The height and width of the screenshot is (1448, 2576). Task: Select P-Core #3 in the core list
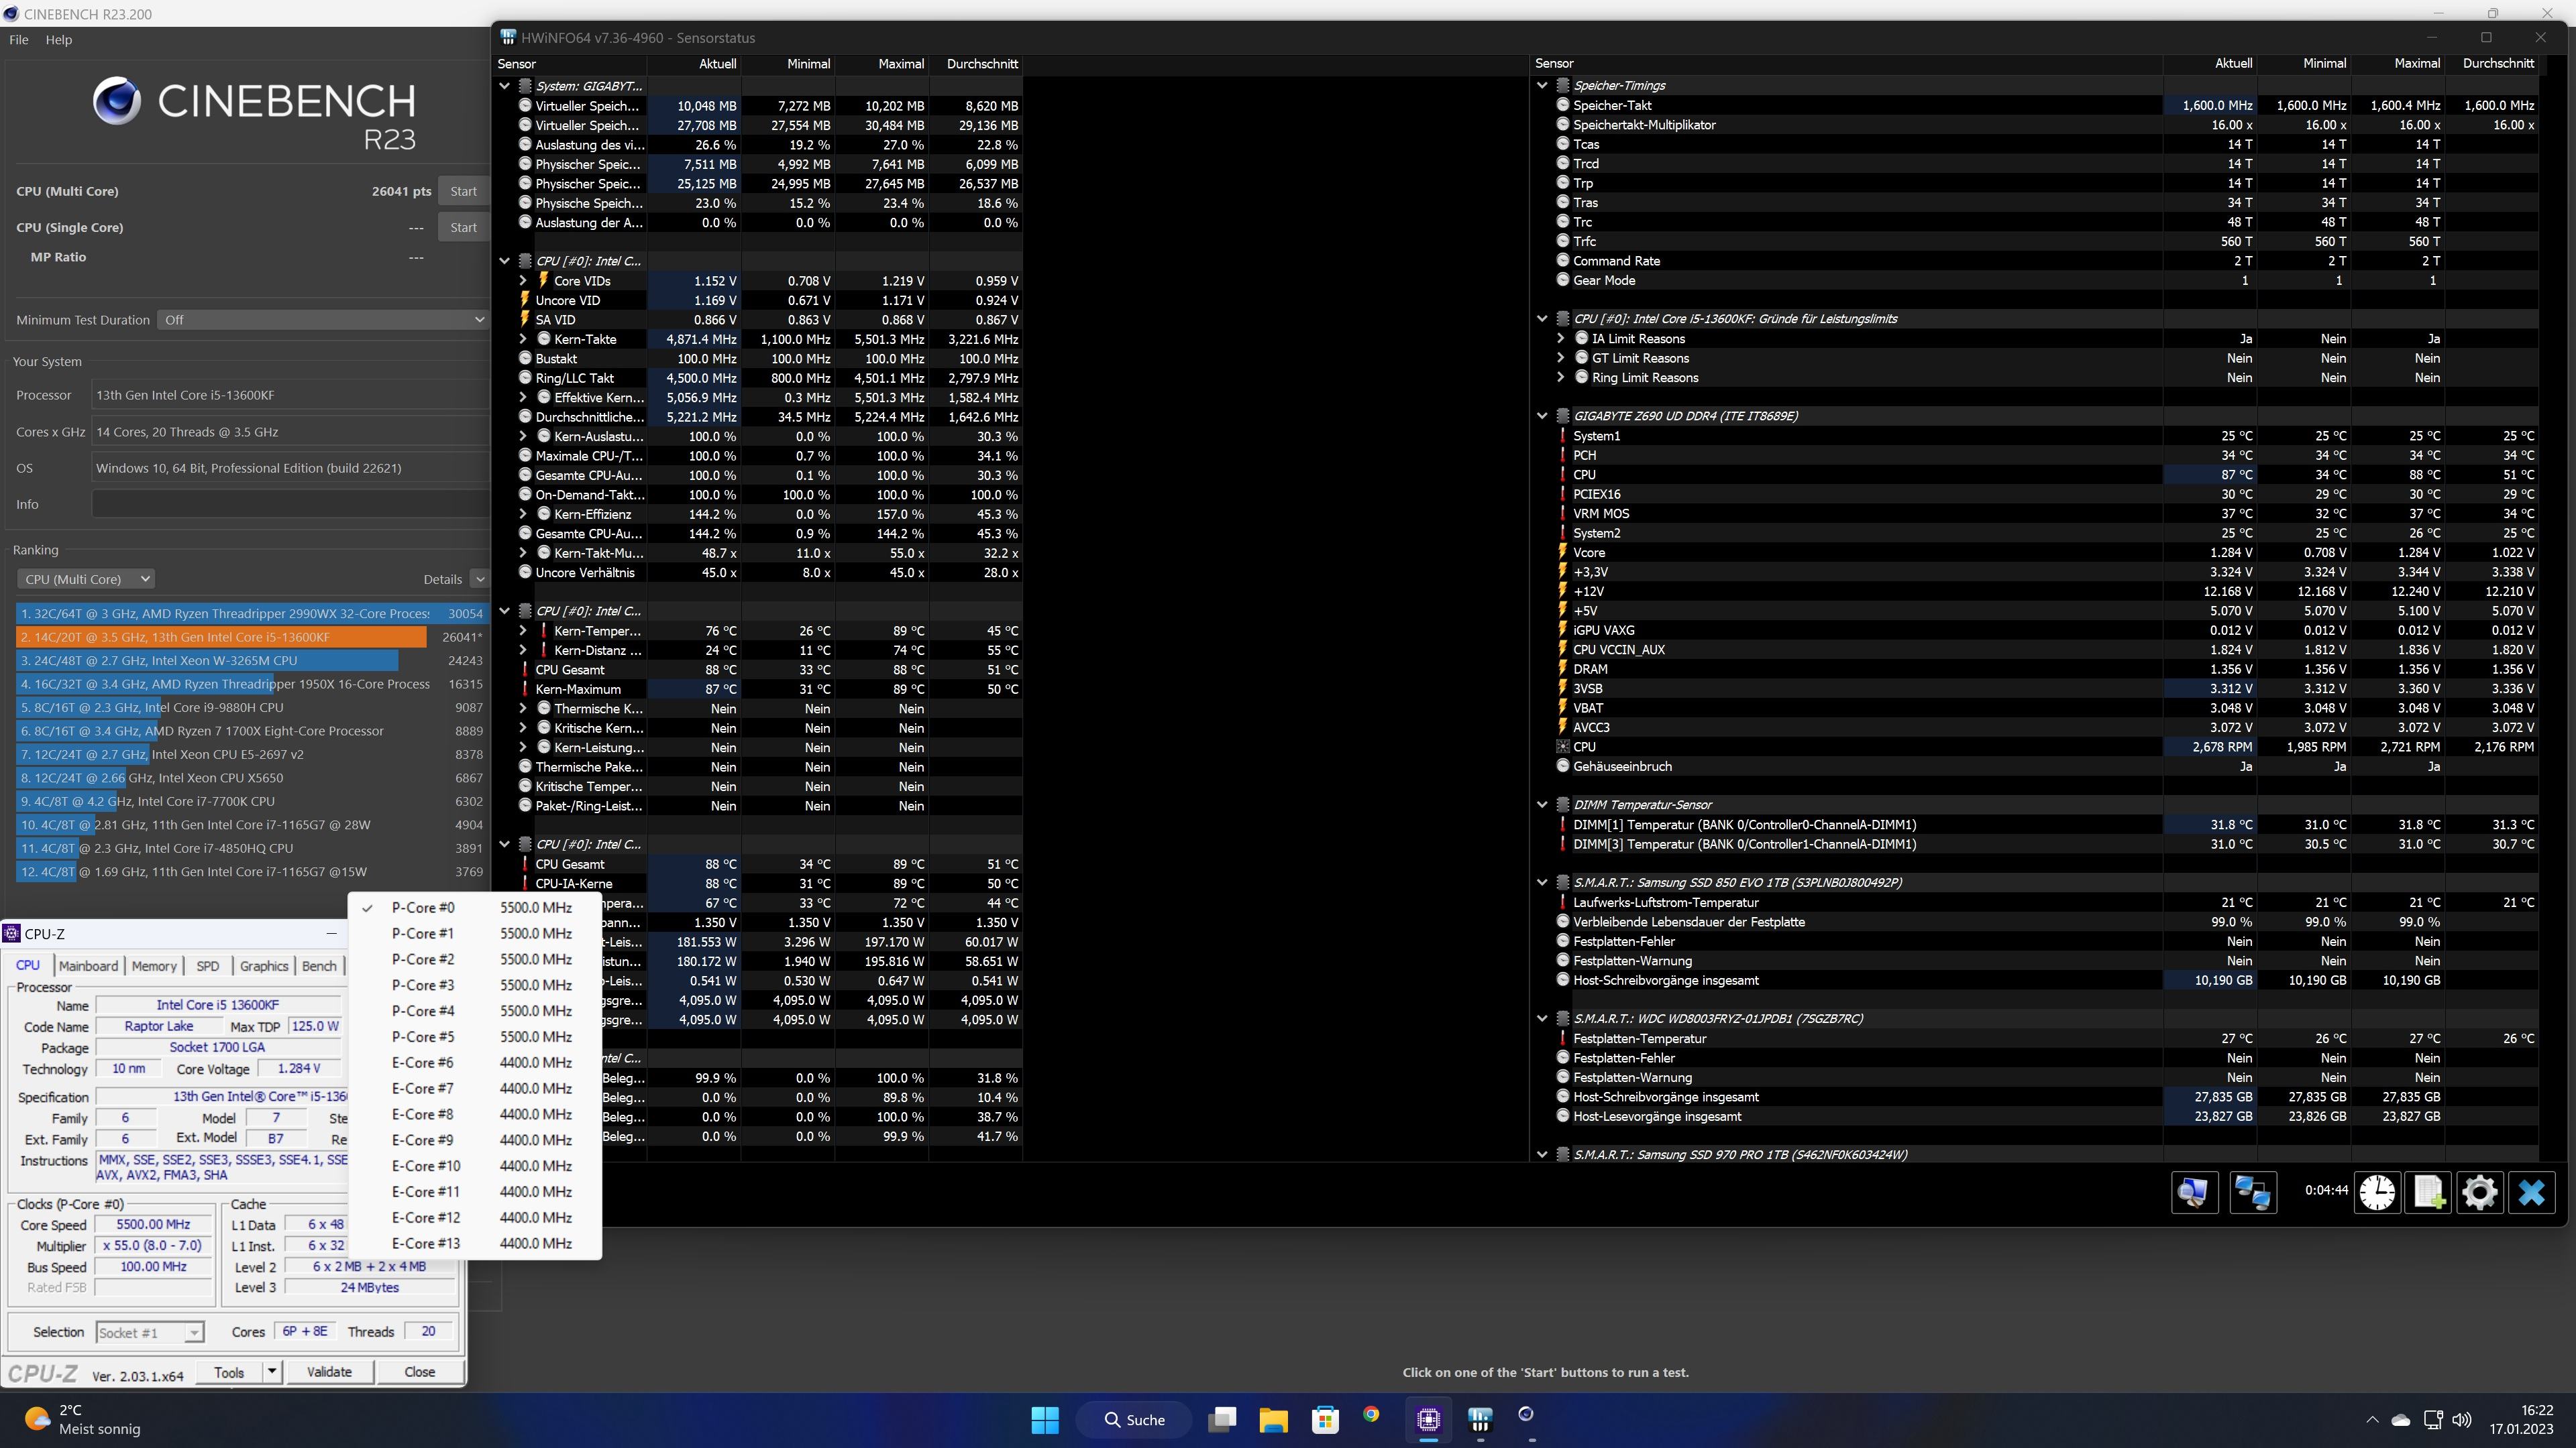tap(475, 985)
